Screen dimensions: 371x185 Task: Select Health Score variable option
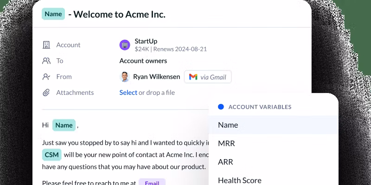[240, 180]
